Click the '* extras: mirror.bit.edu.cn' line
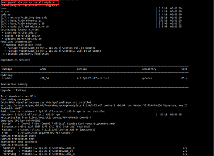 coord(21,36)
